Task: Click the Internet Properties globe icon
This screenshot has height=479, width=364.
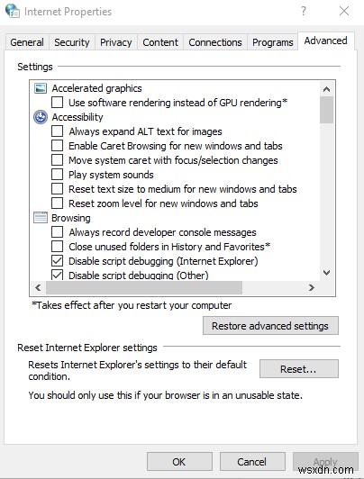Action: [13, 11]
